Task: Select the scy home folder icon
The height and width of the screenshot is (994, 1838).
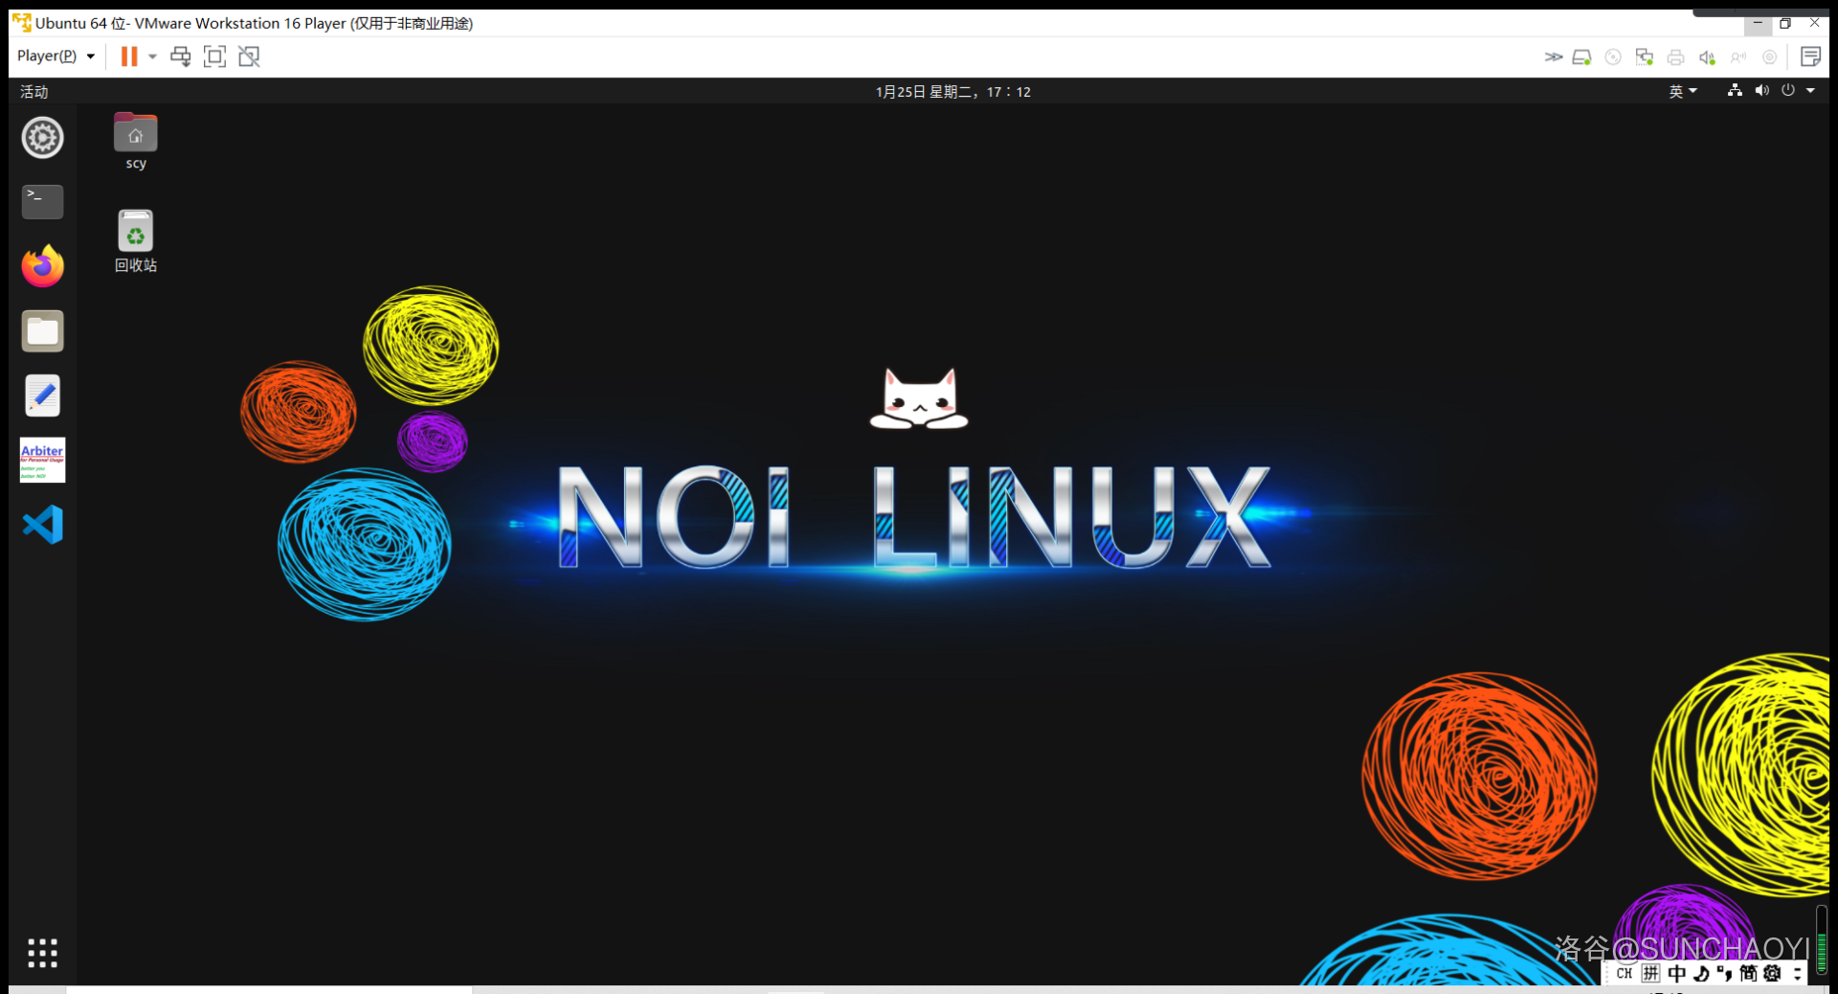Action: (x=135, y=134)
